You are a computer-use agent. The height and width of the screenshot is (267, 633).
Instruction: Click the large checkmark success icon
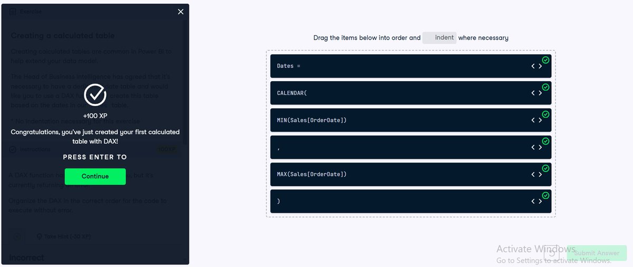[x=95, y=95]
